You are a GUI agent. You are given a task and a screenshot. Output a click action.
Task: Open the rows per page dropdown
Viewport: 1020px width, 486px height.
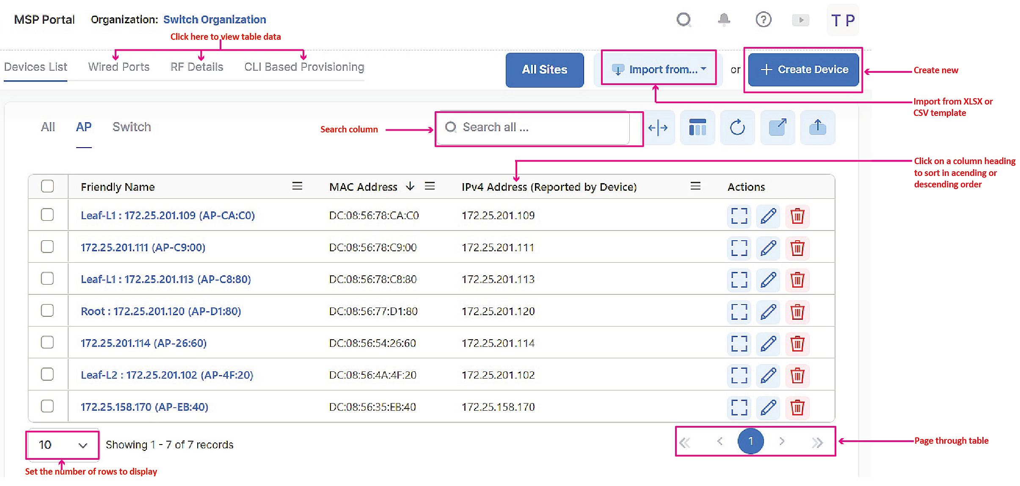tap(63, 445)
